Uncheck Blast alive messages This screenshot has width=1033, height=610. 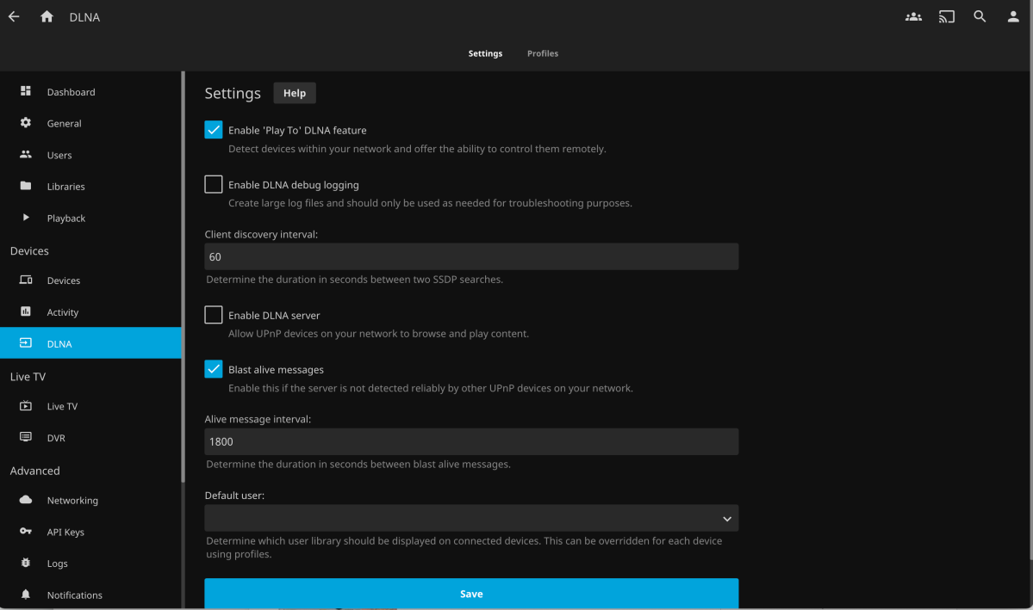(x=214, y=369)
